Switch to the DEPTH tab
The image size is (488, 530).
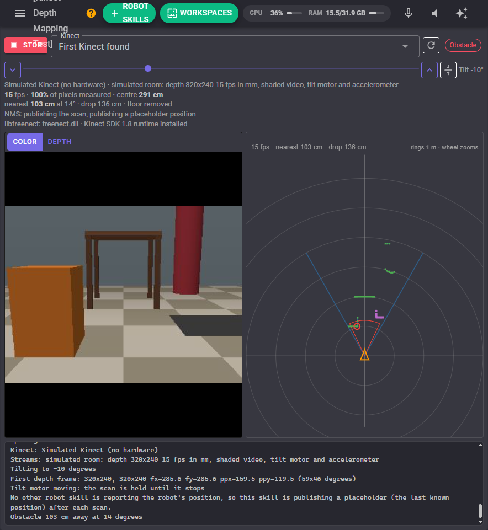click(x=60, y=142)
